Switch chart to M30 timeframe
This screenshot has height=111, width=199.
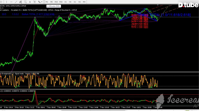pos(61,2)
